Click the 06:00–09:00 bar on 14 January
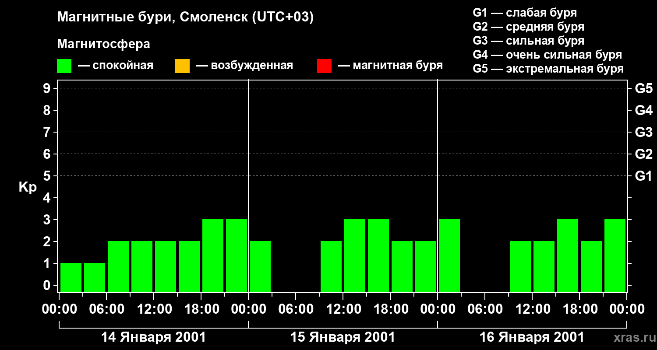657x350 pixels. (x=118, y=266)
